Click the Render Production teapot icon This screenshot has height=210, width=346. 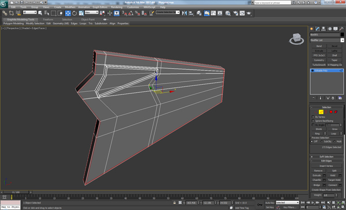[x=249, y=13]
